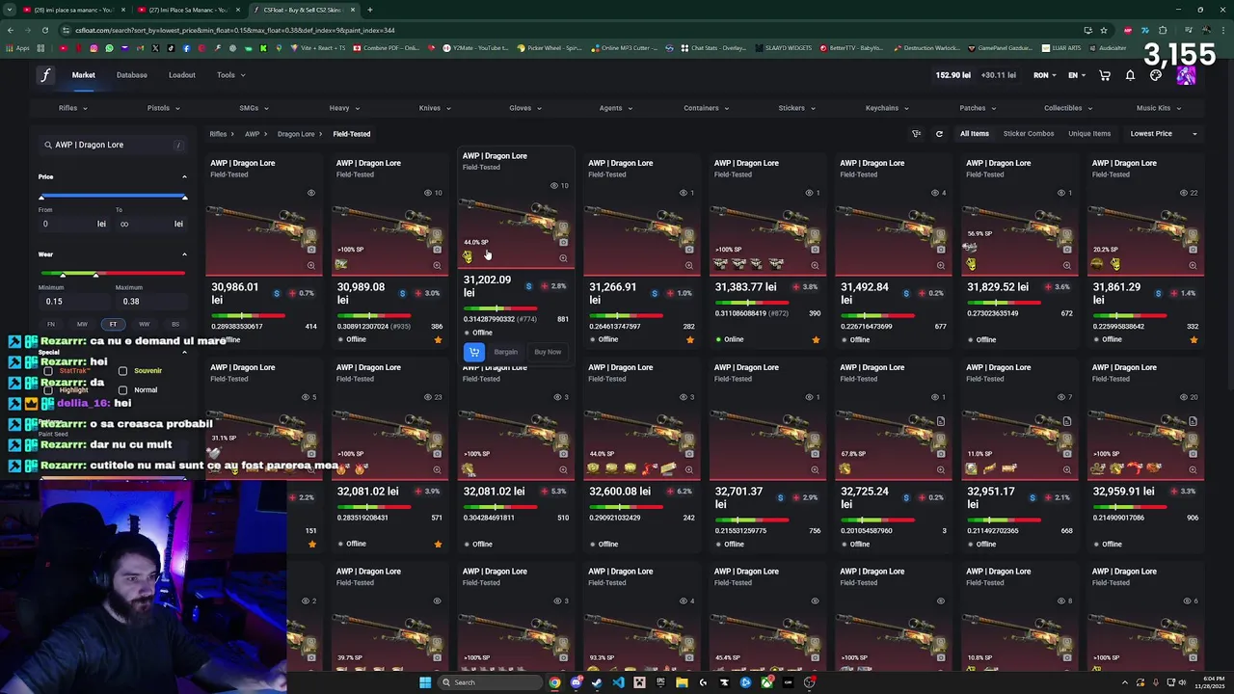Click the star on the 30,989.08 lei listing

click(438, 339)
